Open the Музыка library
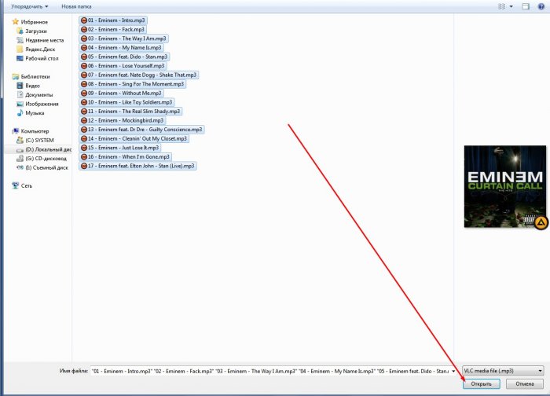550x396 pixels. tap(35, 113)
